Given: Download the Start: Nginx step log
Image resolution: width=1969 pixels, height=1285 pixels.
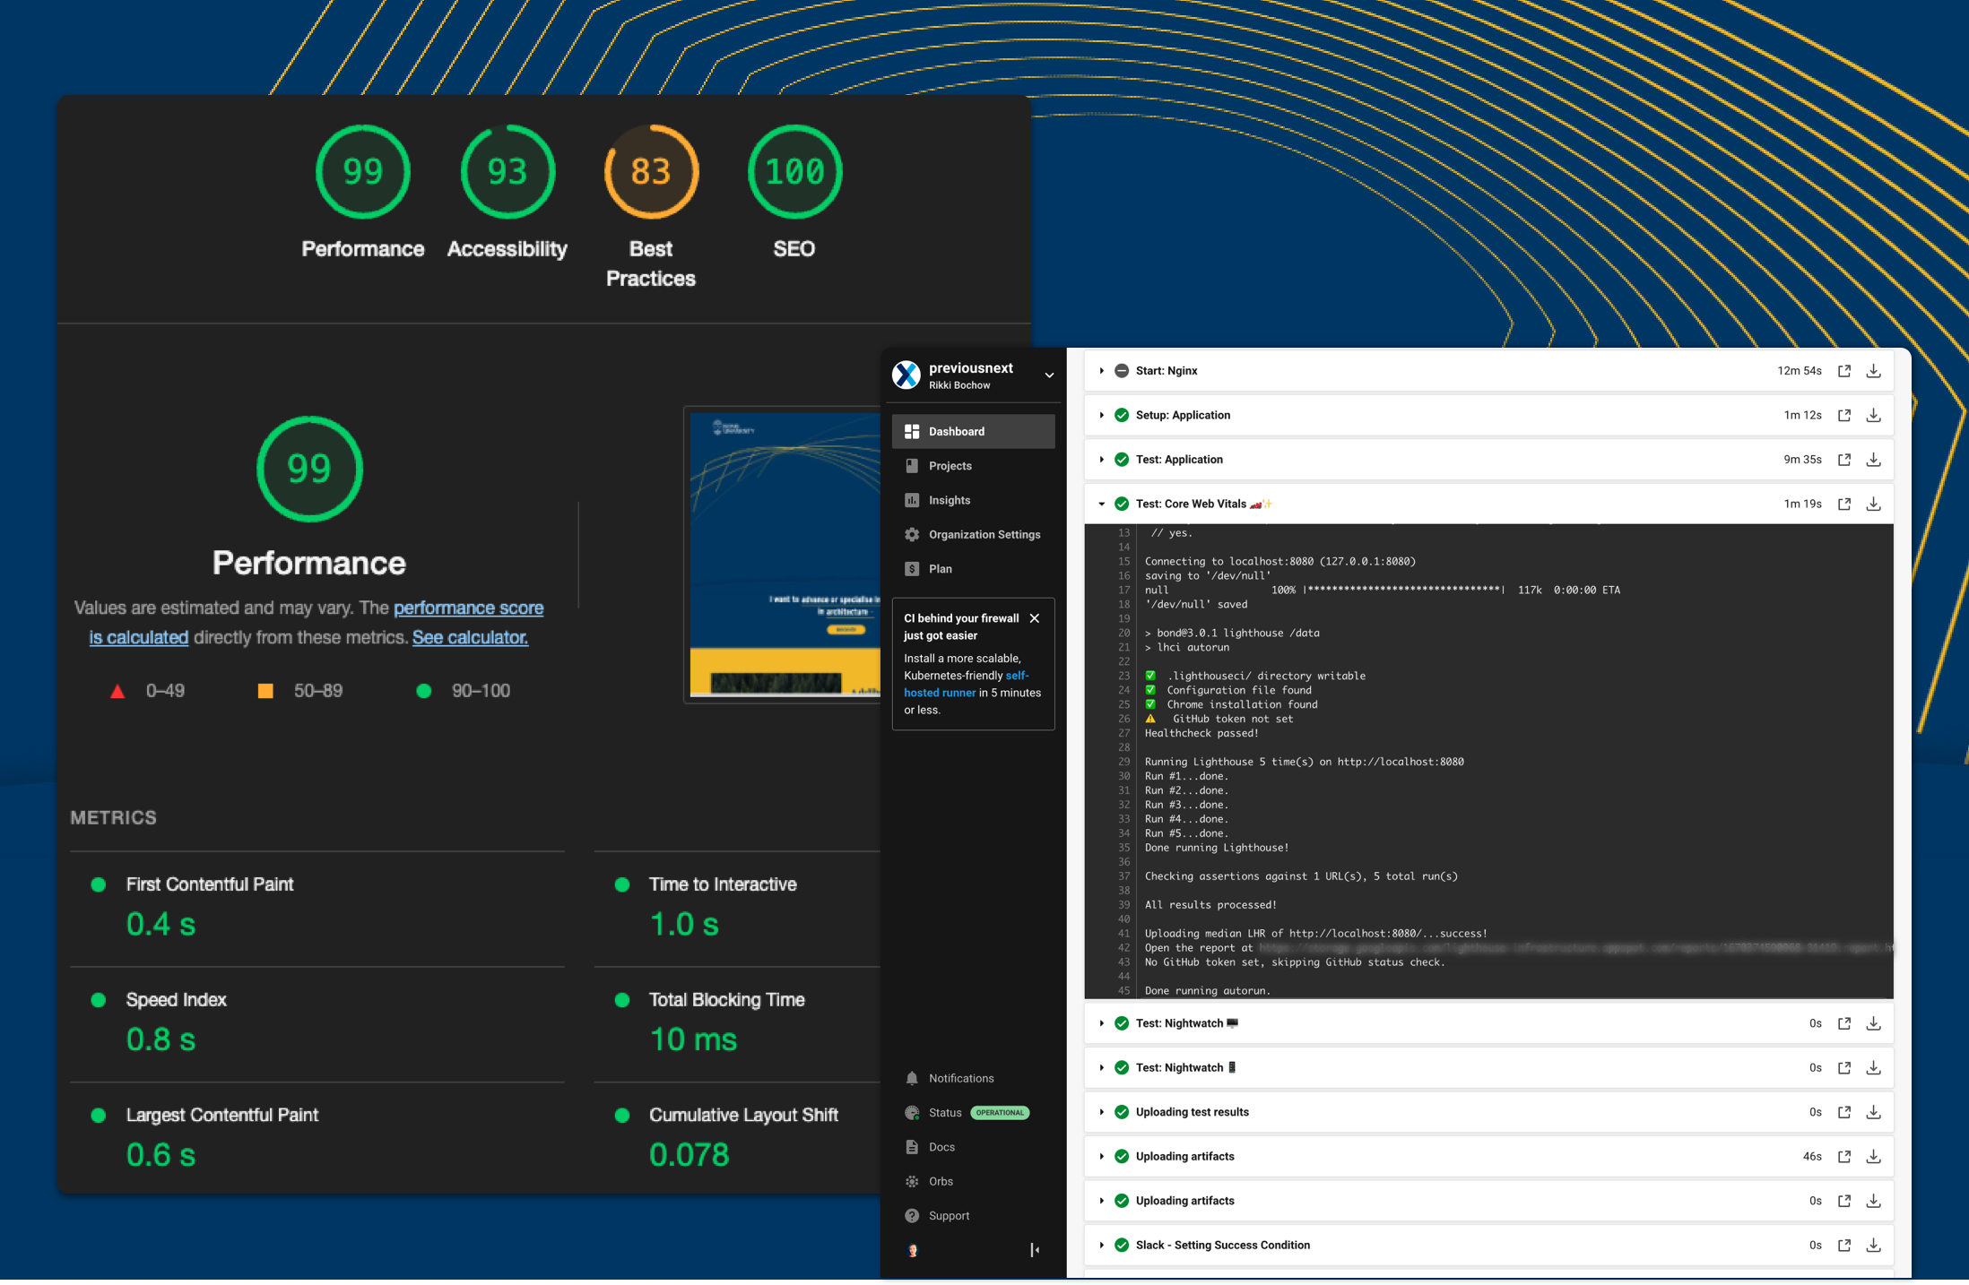Looking at the screenshot, I should click(1873, 371).
